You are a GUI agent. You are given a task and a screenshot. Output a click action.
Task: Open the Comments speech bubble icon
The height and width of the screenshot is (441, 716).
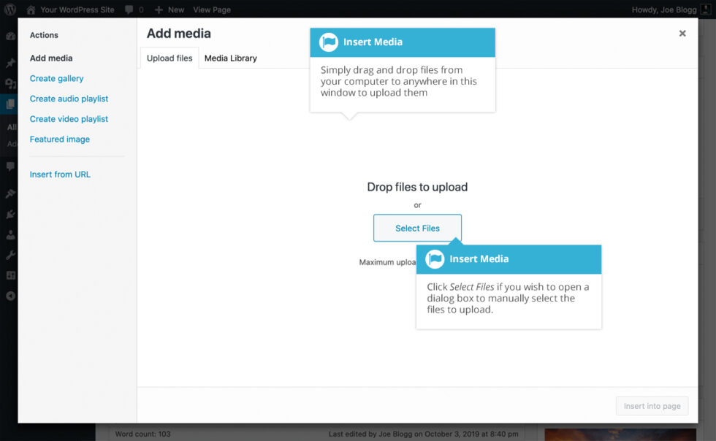click(x=9, y=166)
